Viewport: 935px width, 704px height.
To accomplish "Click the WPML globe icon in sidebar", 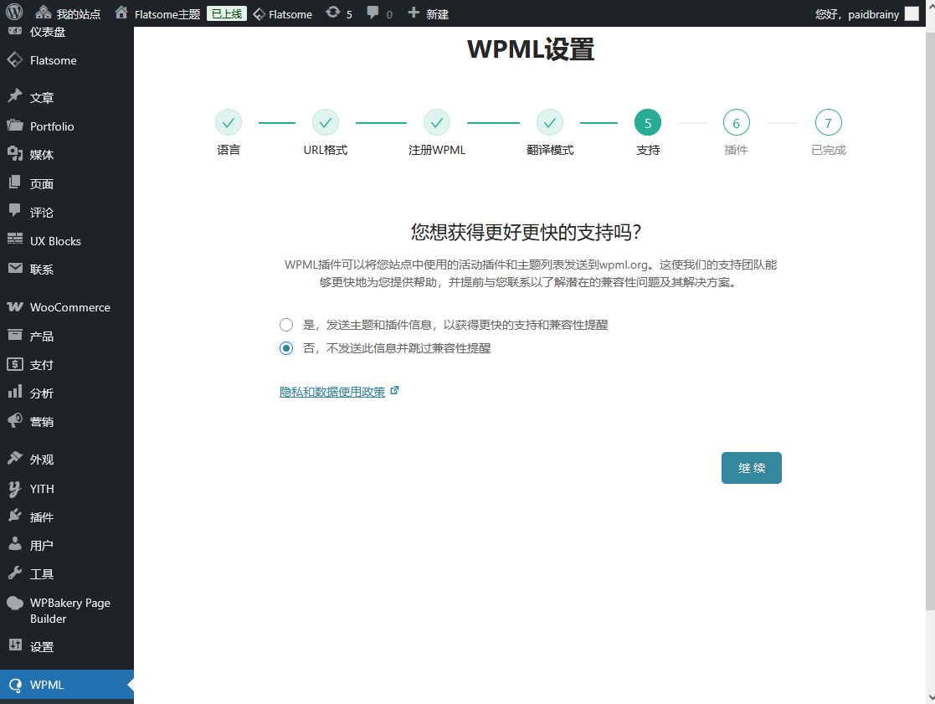I will (15, 685).
